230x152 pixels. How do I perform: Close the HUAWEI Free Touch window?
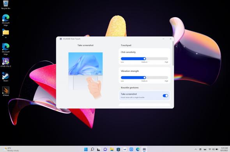(x=170, y=39)
